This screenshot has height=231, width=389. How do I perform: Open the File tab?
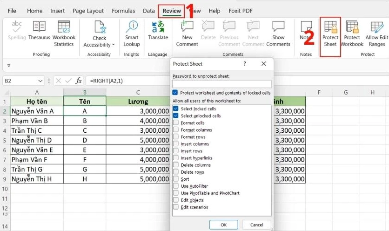point(12,11)
